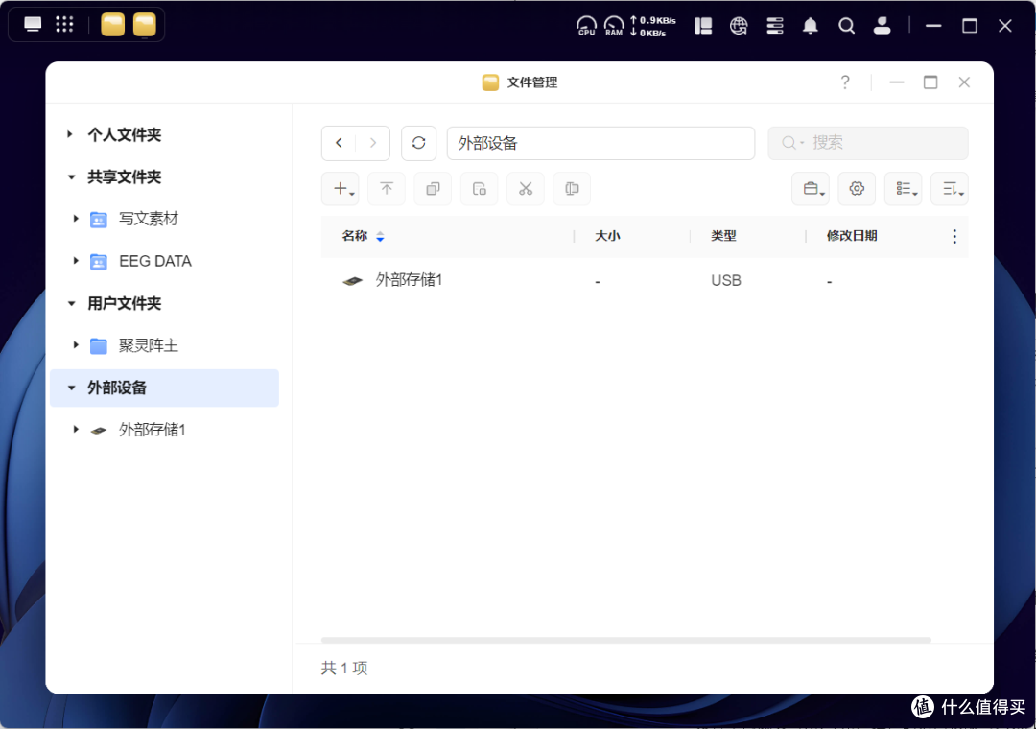Viewport: 1036px width, 729px height.
Task: Select 外部存储1 in the sidebar
Action: 152,430
